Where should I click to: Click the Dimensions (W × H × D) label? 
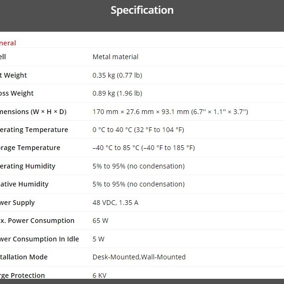pos(33,112)
